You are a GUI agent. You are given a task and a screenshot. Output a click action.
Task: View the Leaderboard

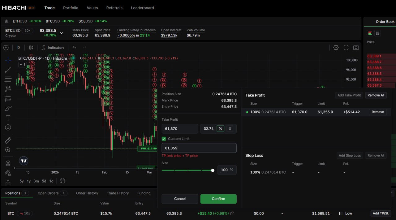(x=142, y=8)
